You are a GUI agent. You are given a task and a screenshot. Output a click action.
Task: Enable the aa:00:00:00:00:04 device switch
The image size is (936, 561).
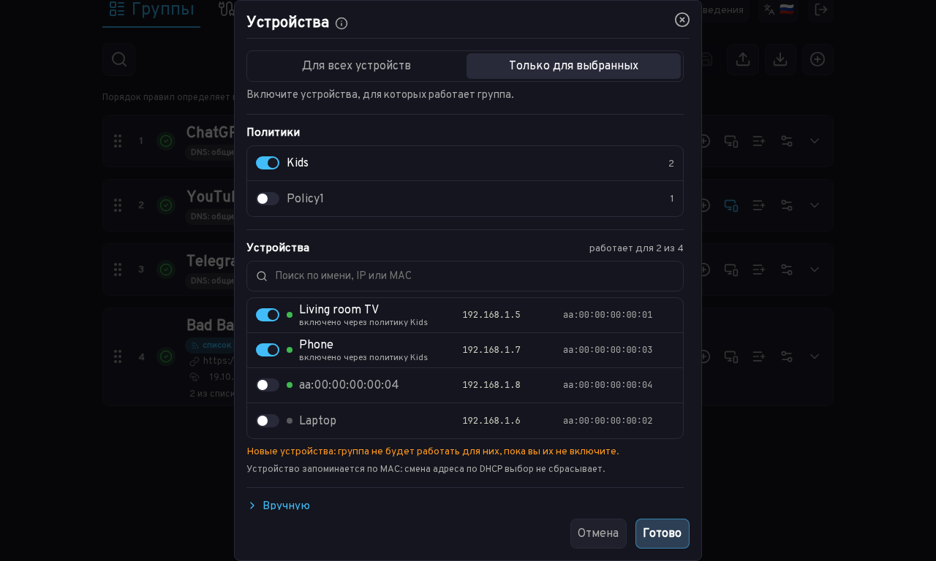(268, 385)
